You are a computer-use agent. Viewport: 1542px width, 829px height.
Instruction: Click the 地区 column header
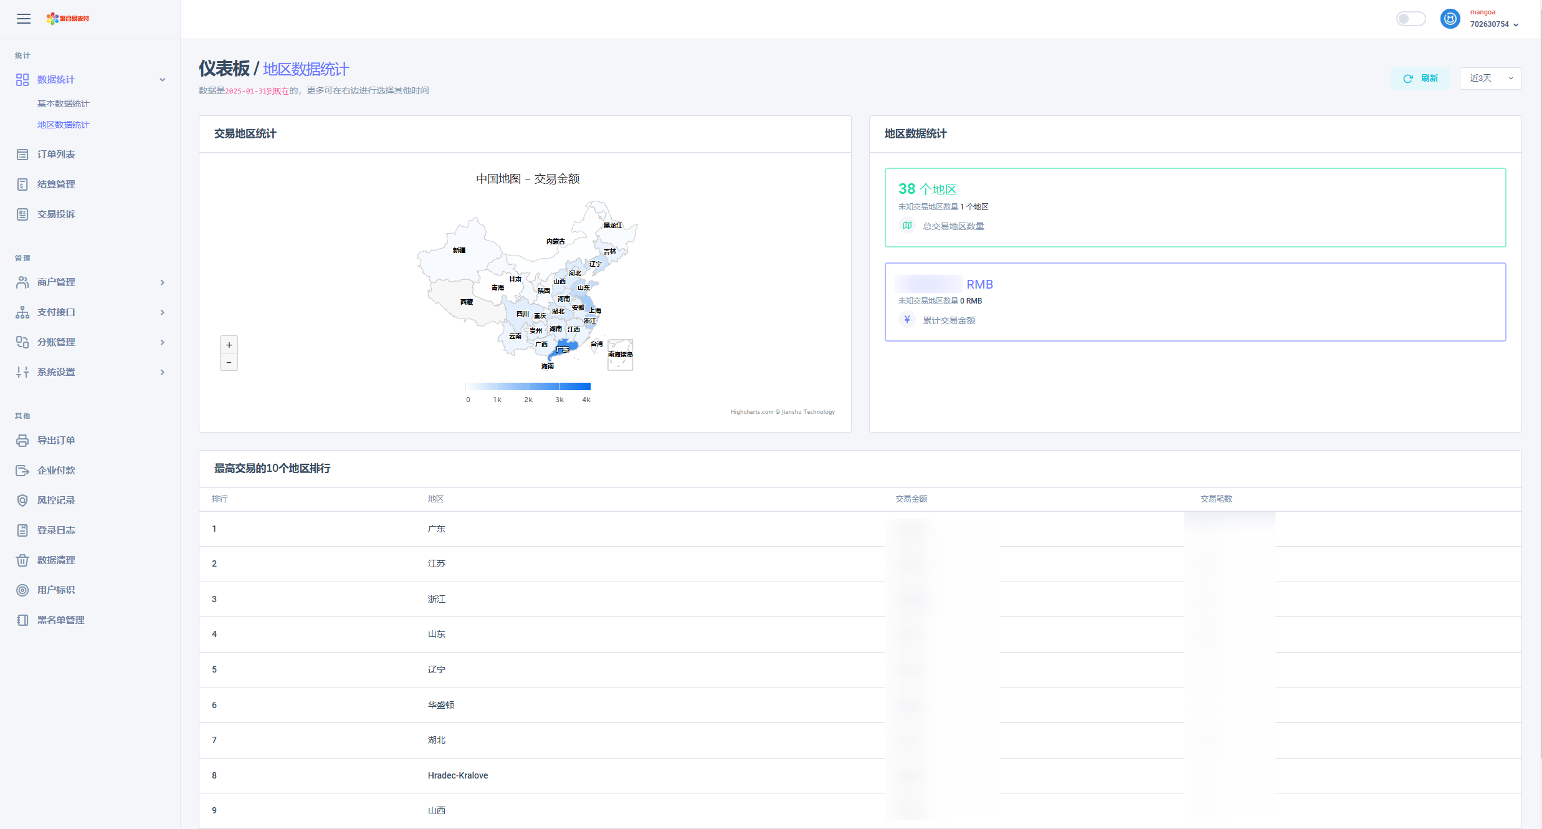(x=435, y=499)
